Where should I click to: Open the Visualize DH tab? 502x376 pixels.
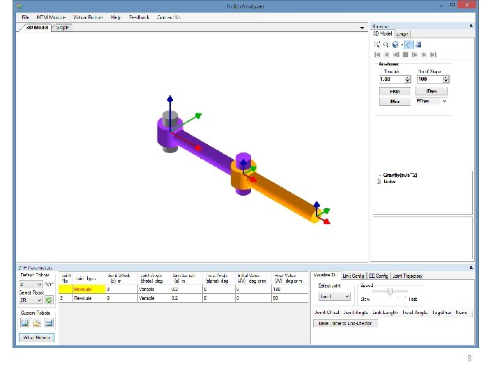coord(325,275)
